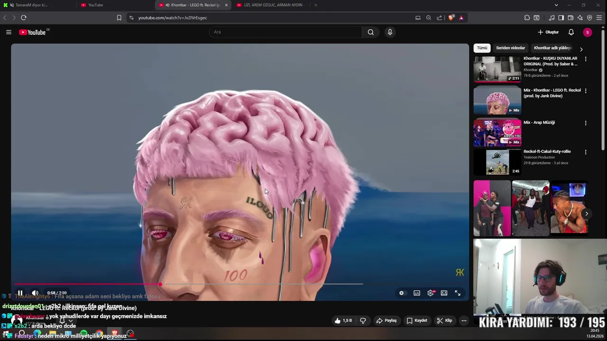This screenshot has height=341, width=607.
Task: Open more actions under the video
Action: (x=464, y=321)
